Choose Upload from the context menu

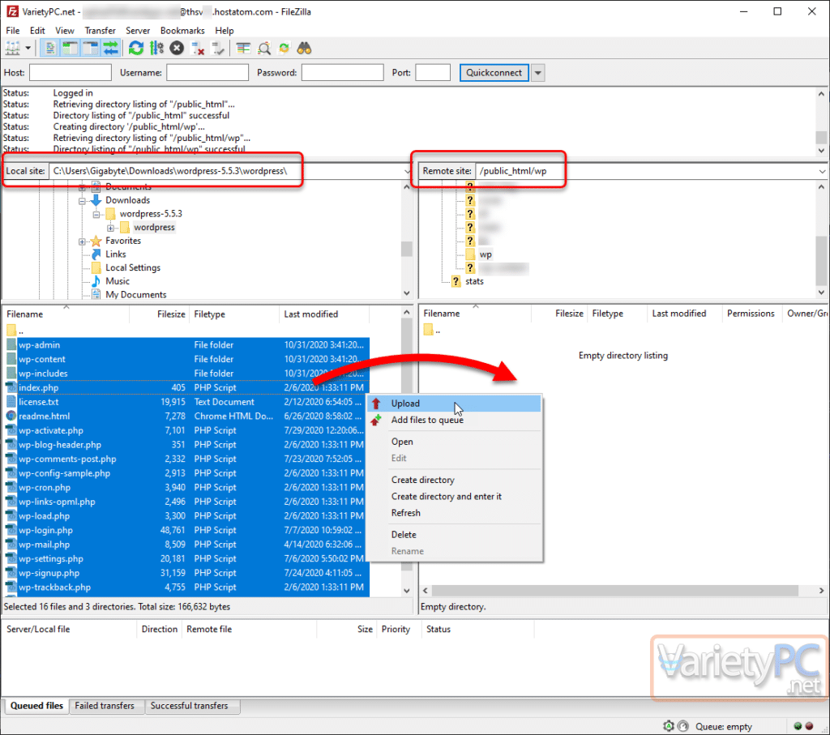(x=455, y=404)
